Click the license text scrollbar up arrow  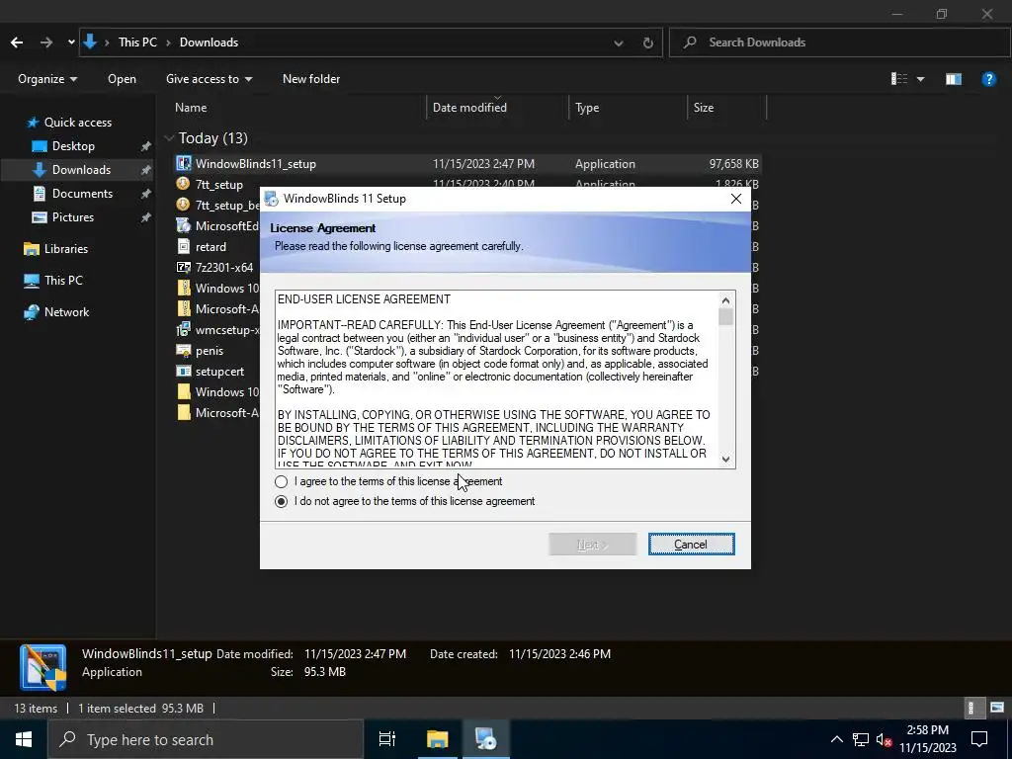[726, 300]
